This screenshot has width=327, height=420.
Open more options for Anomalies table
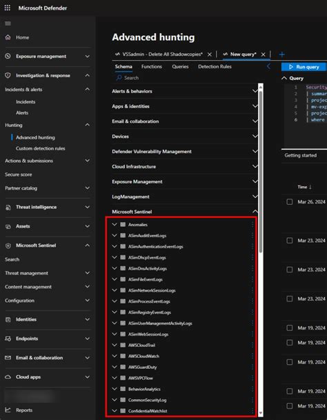pos(252,224)
